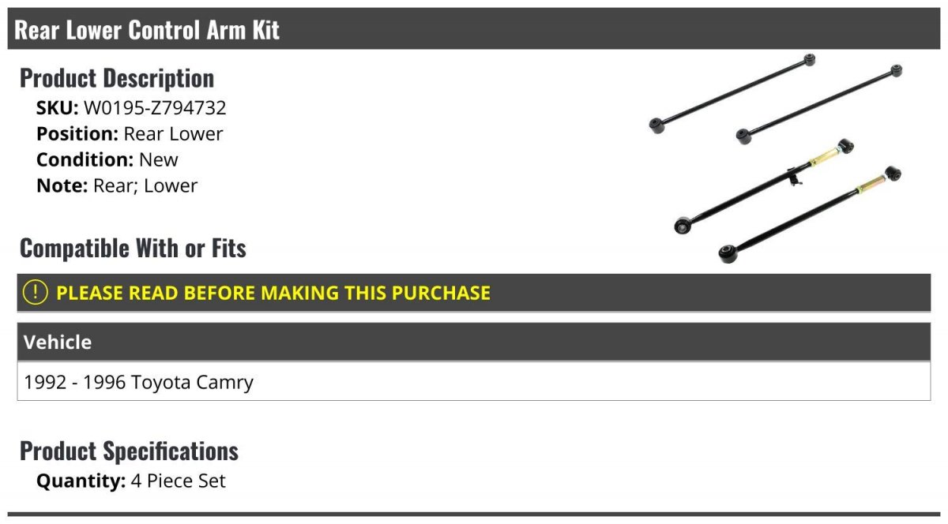
Task: Click the SKU label
Action: [x=58, y=108]
